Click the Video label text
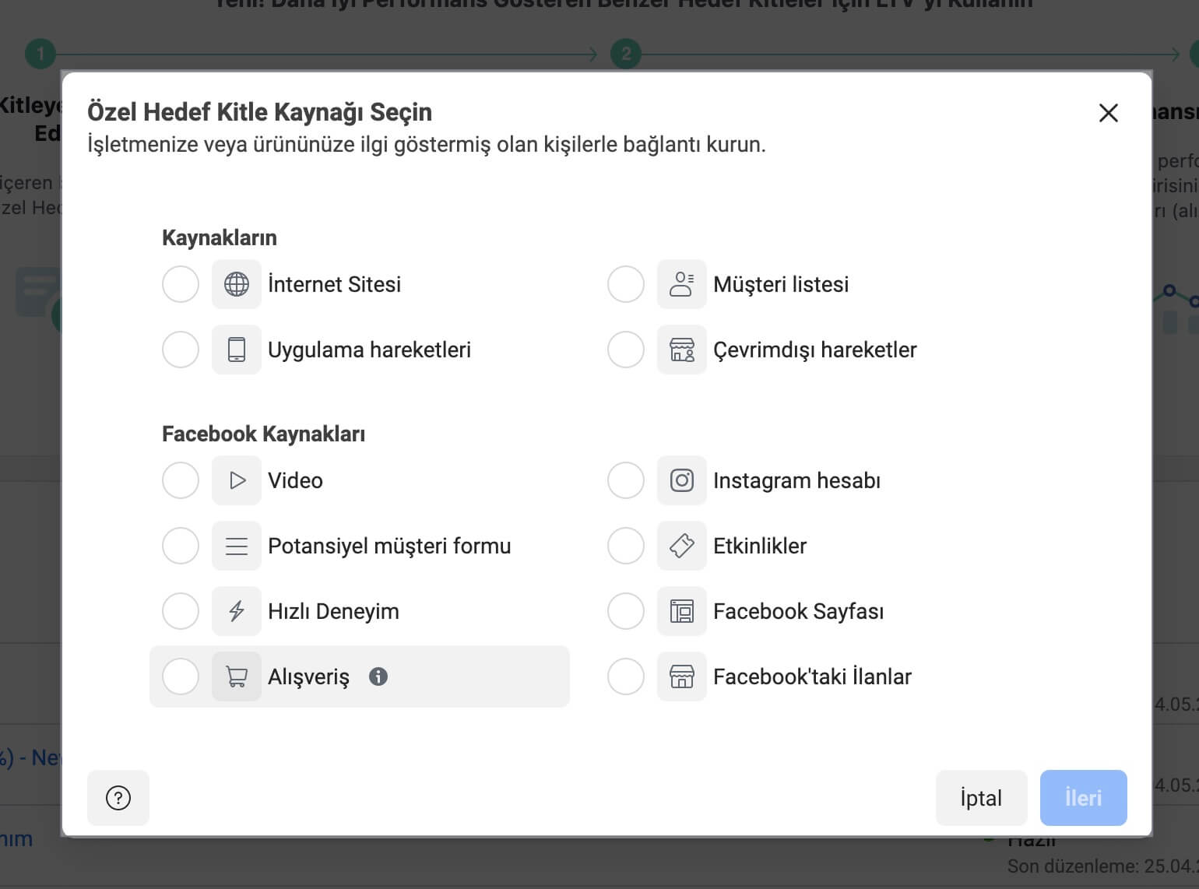The width and height of the screenshot is (1199, 889). (295, 480)
